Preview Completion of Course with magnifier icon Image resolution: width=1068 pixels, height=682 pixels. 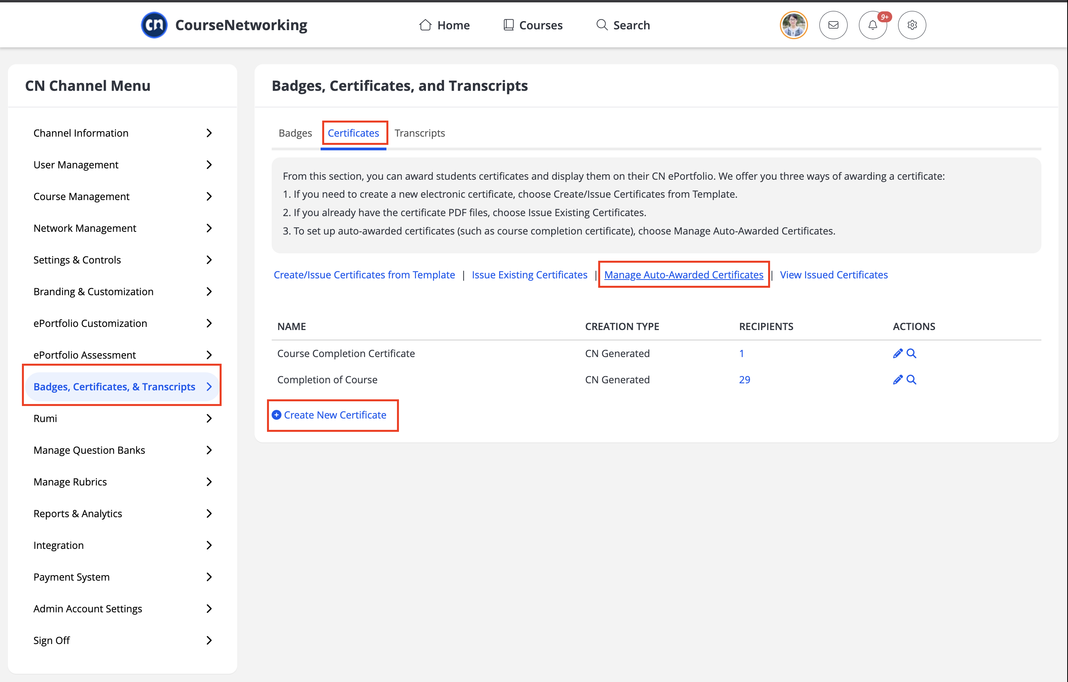click(x=911, y=380)
